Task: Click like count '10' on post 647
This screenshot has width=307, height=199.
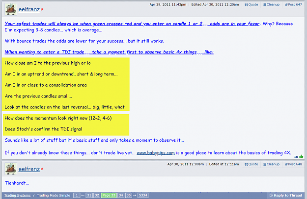Action: (x=296, y=157)
